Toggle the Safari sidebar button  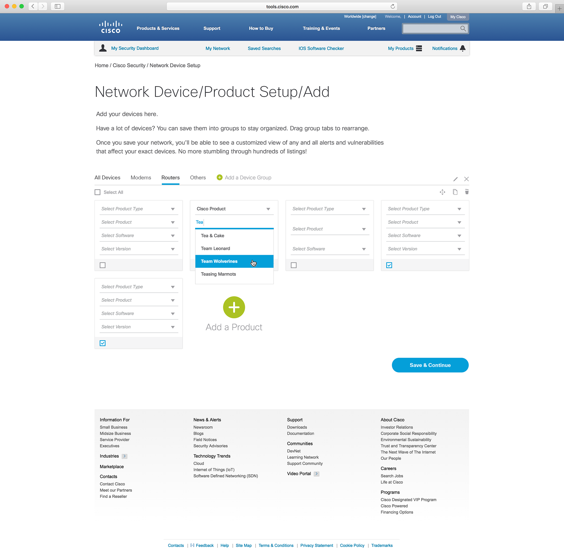[x=58, y=6]
